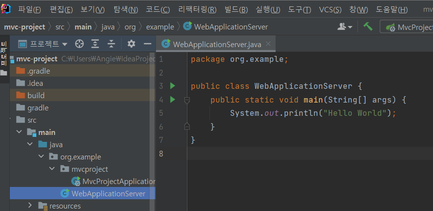Open the 빌드(B) menu
The width and height of the screenshot is (433, 211).
tap(236, 10)
